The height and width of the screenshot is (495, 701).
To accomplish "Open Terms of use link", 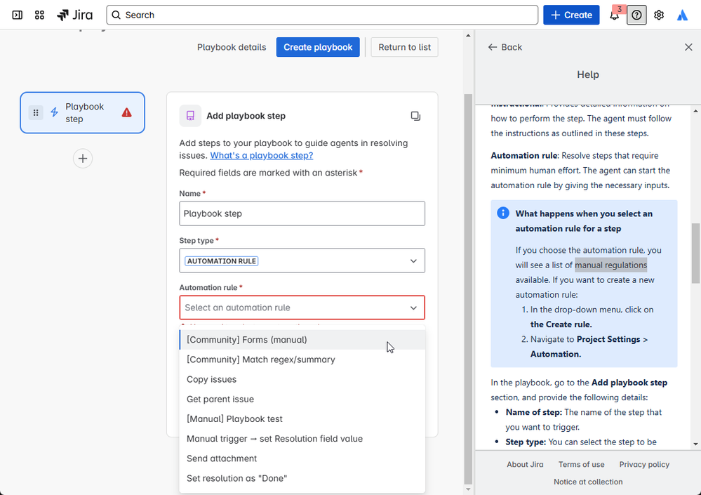I will click(x=581, y=464).
